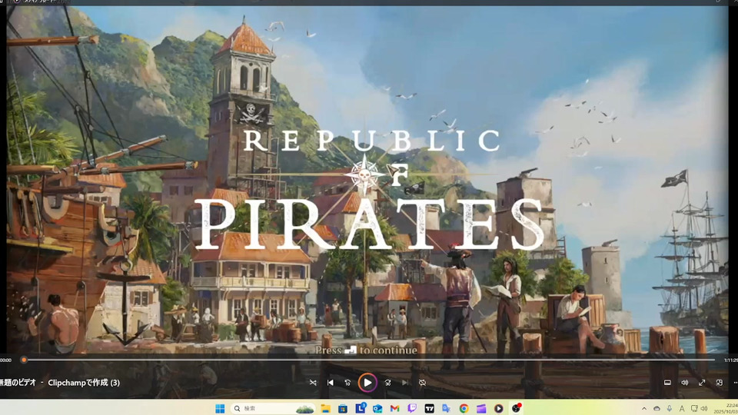738x415 pixels.
Task: Click the Press to continue prompt
Action: (366, 350)
